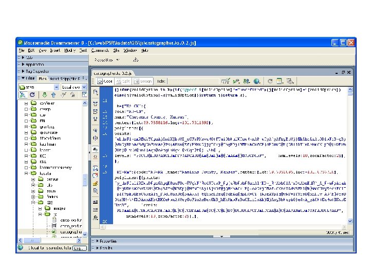Screen dimensions: 370x277
Task: Open the Local view dropdown
Action: [74, 87]
